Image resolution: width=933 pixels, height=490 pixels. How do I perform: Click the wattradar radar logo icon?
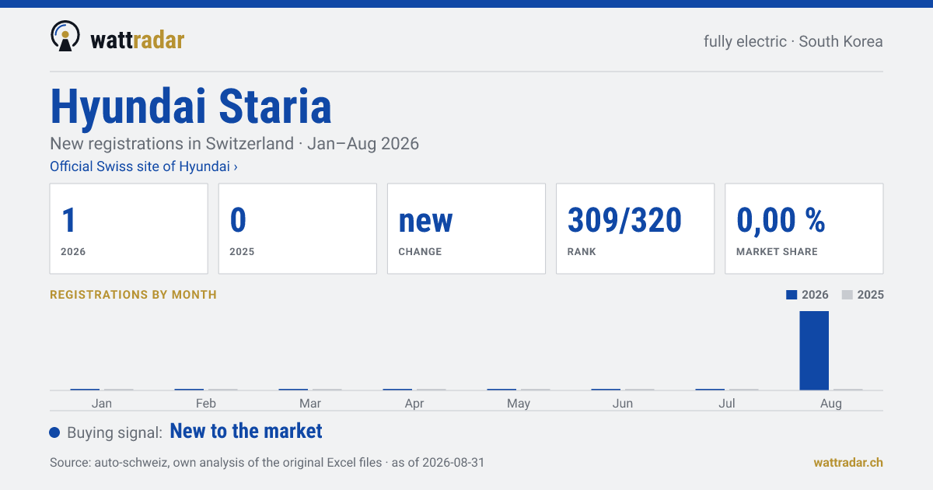[65, 37]
